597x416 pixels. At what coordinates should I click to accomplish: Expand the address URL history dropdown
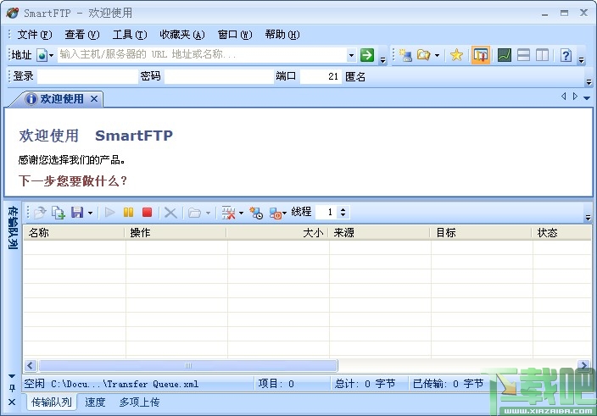point(351,56)
